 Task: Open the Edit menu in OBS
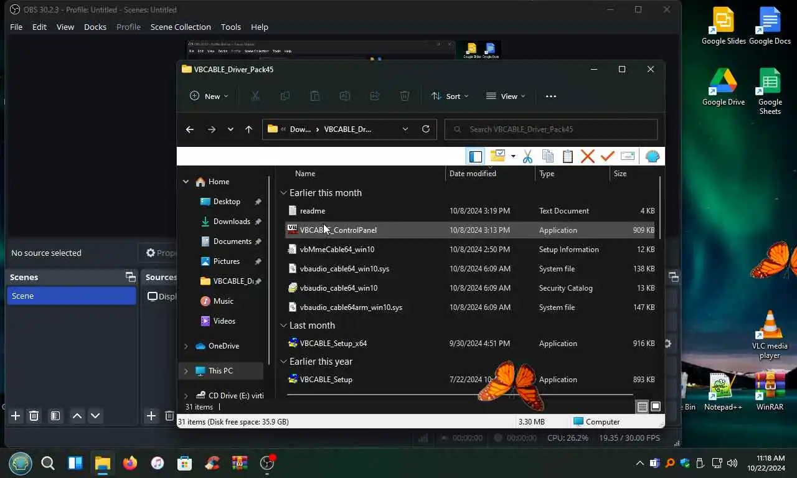click(x=39, y=27)
